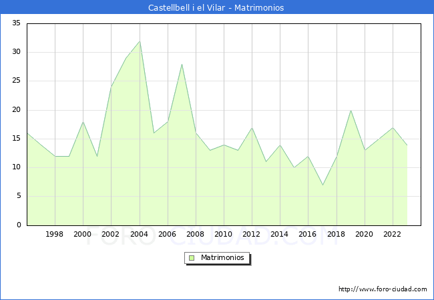Click the x-axis label 2010
Image resolution: width=434 pixels, height=300 pixels.
coord(224,234)
